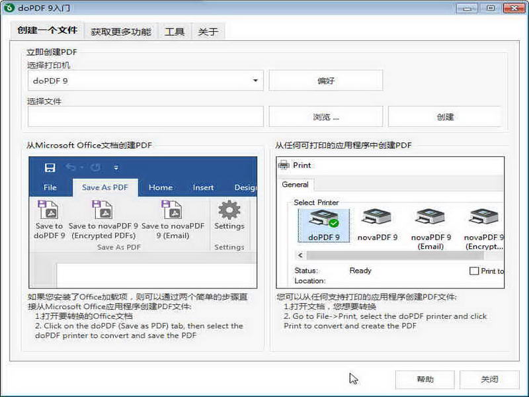Viewport: 529px width, 397px height.
Task: Click the quick access toolbar dropdown arrow
Action: click(x=116, y=168)
